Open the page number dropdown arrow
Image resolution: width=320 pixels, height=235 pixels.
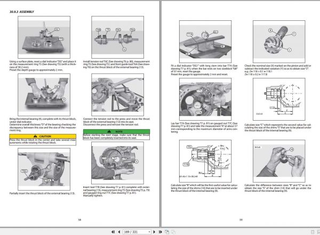(149, 232)
